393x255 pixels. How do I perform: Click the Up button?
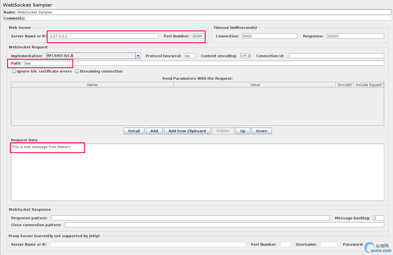(x=243, y=131)
